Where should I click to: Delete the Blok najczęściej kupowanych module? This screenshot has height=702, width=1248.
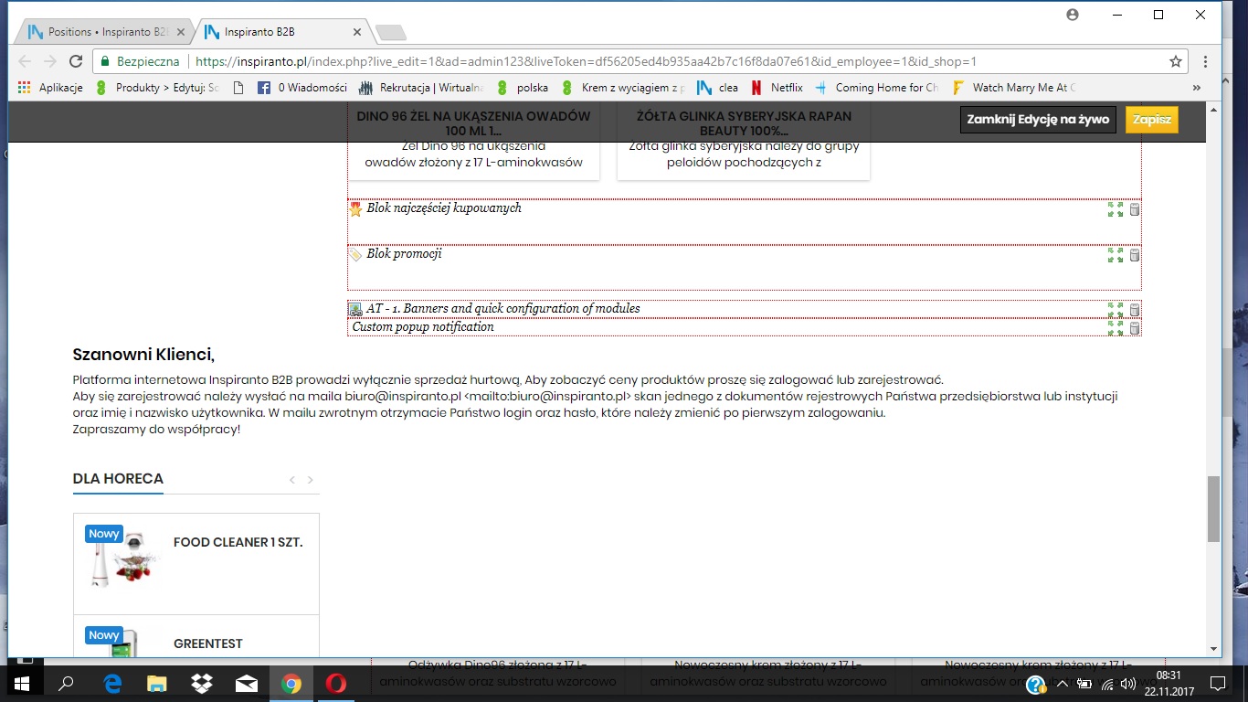(1135, 209)
